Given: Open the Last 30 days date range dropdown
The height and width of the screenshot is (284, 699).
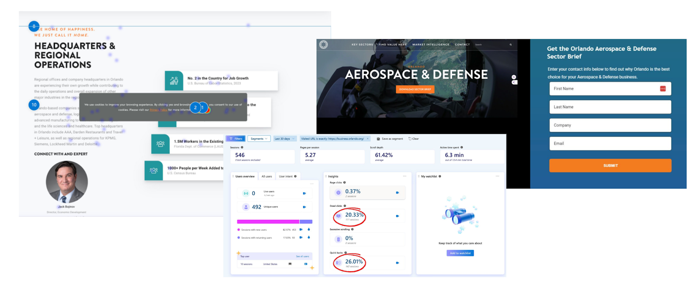Looking at the screenshot, I should point(284,139).
